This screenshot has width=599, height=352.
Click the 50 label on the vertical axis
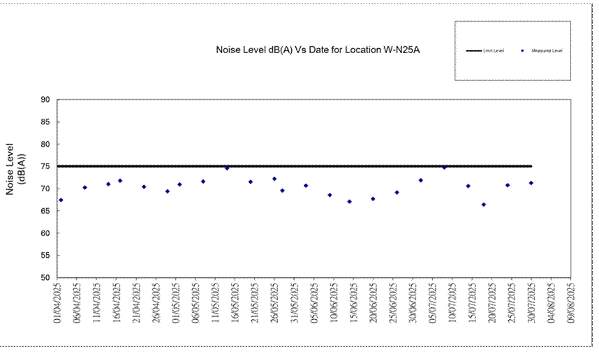[45, 278]
